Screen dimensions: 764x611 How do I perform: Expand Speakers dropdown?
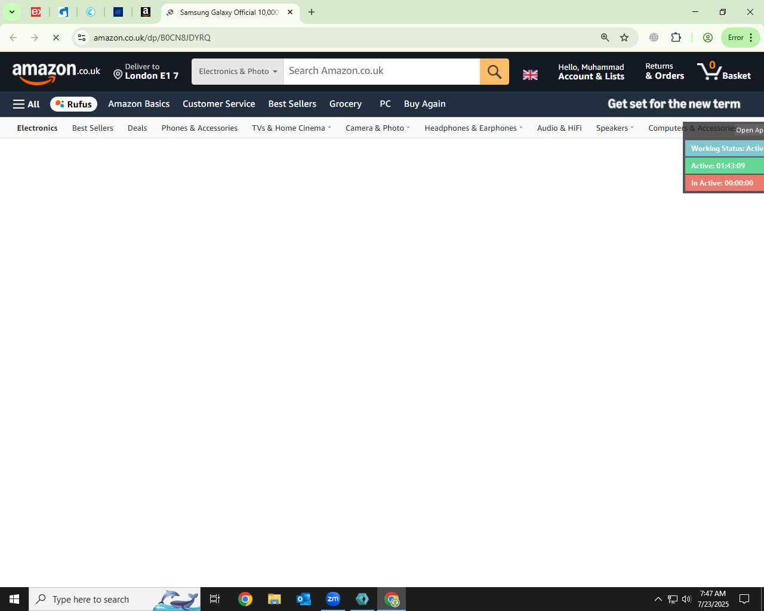click(x=615, y=128)
